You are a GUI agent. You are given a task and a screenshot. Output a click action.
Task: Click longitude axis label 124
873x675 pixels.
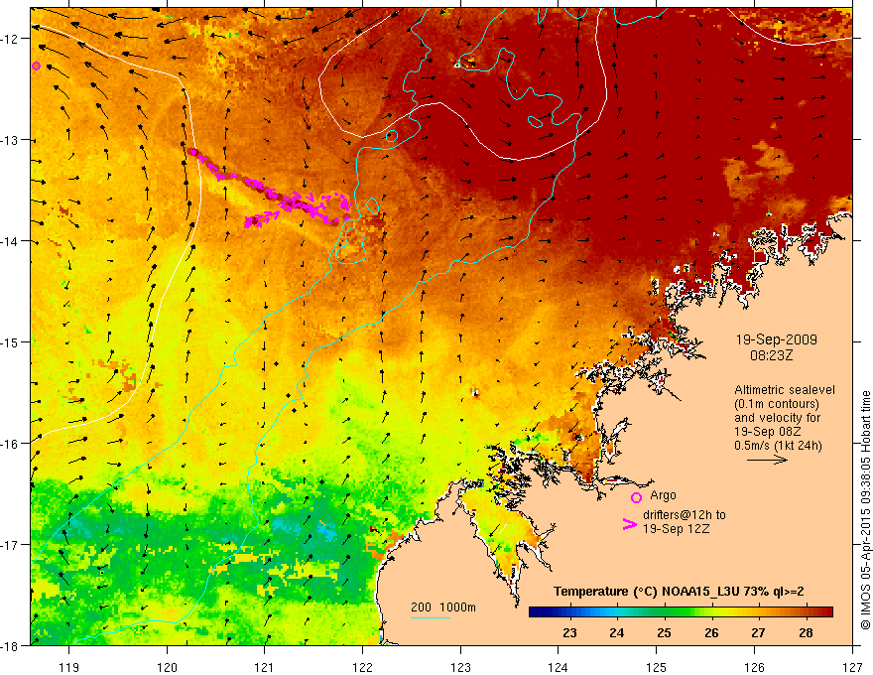click(x=559, y=667)
